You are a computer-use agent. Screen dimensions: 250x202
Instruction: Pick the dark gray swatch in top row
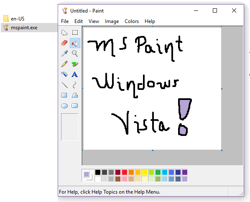coord(105,172)
